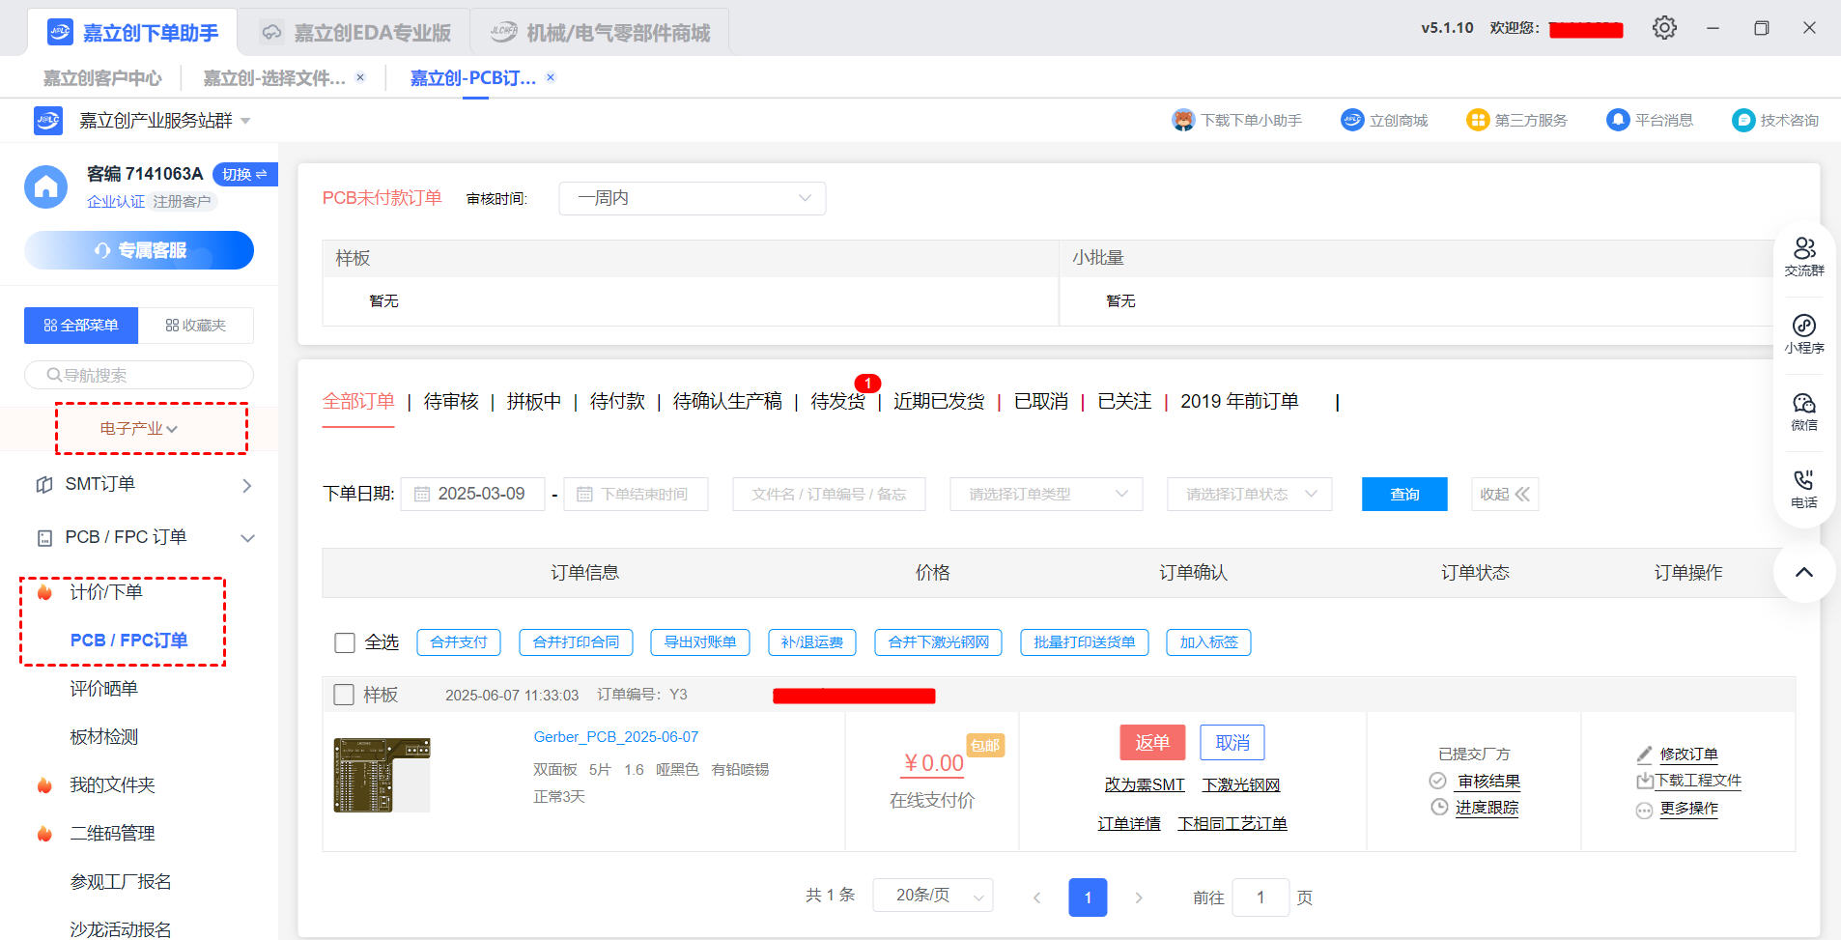Click the 返单 button

tap(1152, 742)
